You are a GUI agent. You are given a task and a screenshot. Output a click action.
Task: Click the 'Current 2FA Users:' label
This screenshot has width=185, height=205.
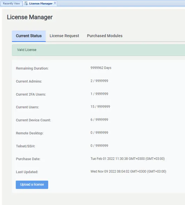(31, 94)
